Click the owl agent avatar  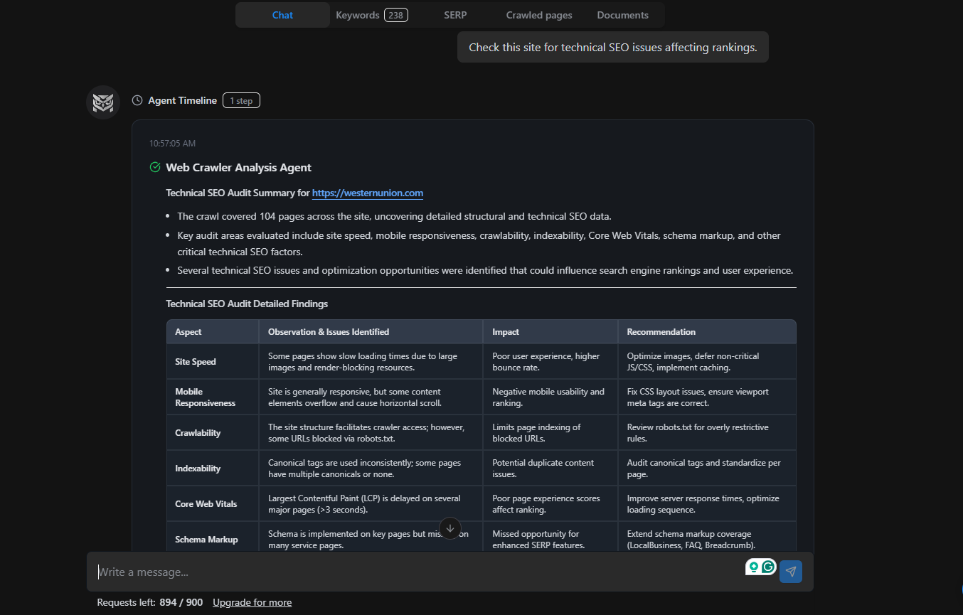click(x=103, y=102)
